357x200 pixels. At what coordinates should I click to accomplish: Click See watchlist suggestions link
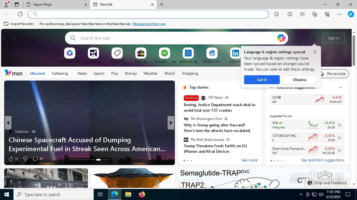323,160
